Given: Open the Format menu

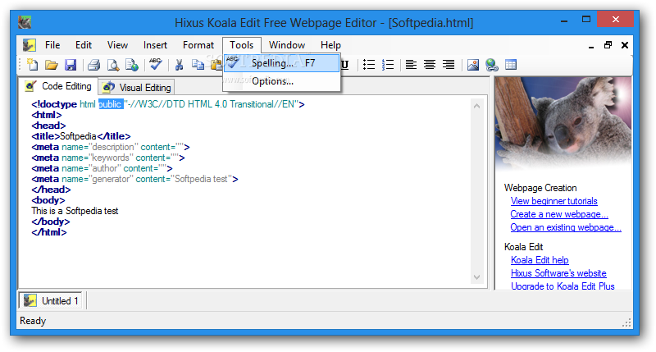Looking at the screenshot, I should pos(198,45).
